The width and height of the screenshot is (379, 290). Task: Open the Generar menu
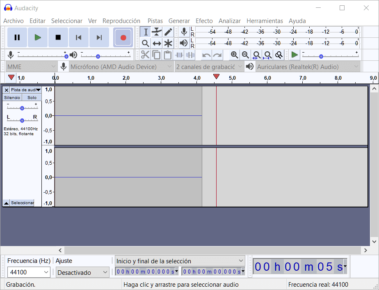[179, 21]
